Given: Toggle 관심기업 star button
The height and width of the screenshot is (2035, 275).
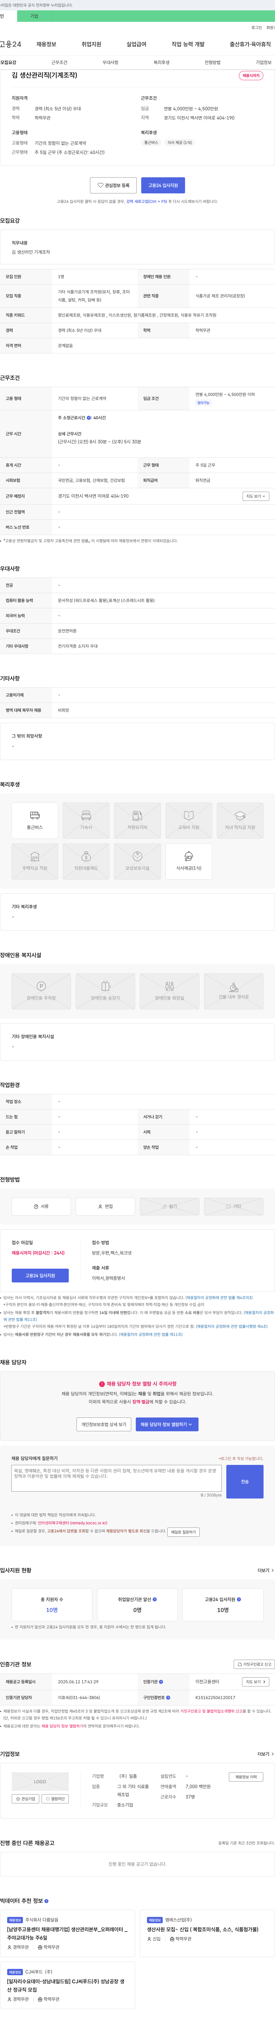Looking at the screenshot, I should click(x=25, y=1799).
